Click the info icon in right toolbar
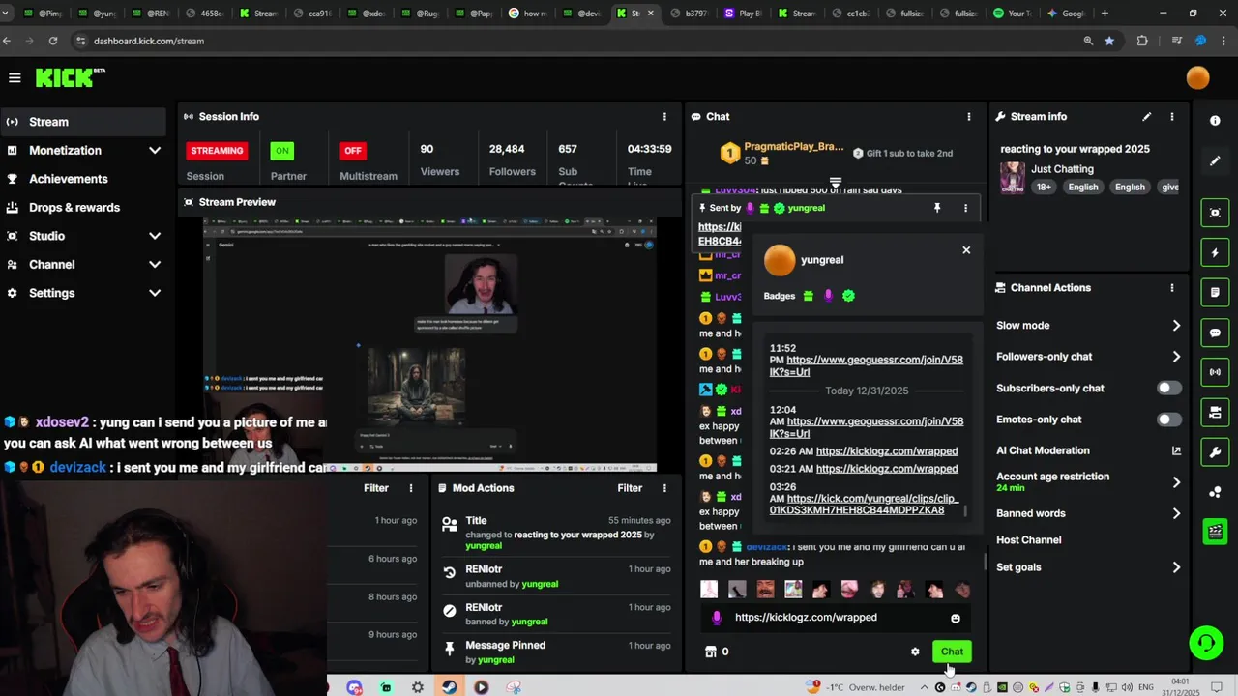The height and width of the screenshot is (696, 1238). click(1215, 121)
